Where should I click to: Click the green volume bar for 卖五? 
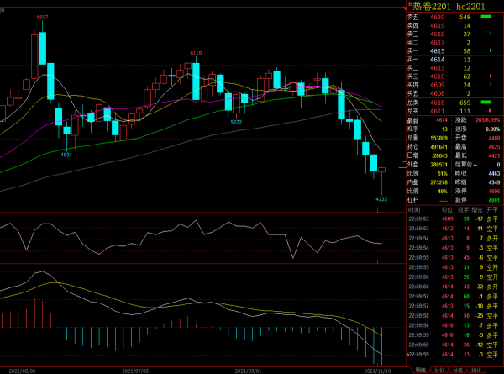(485, 17)
